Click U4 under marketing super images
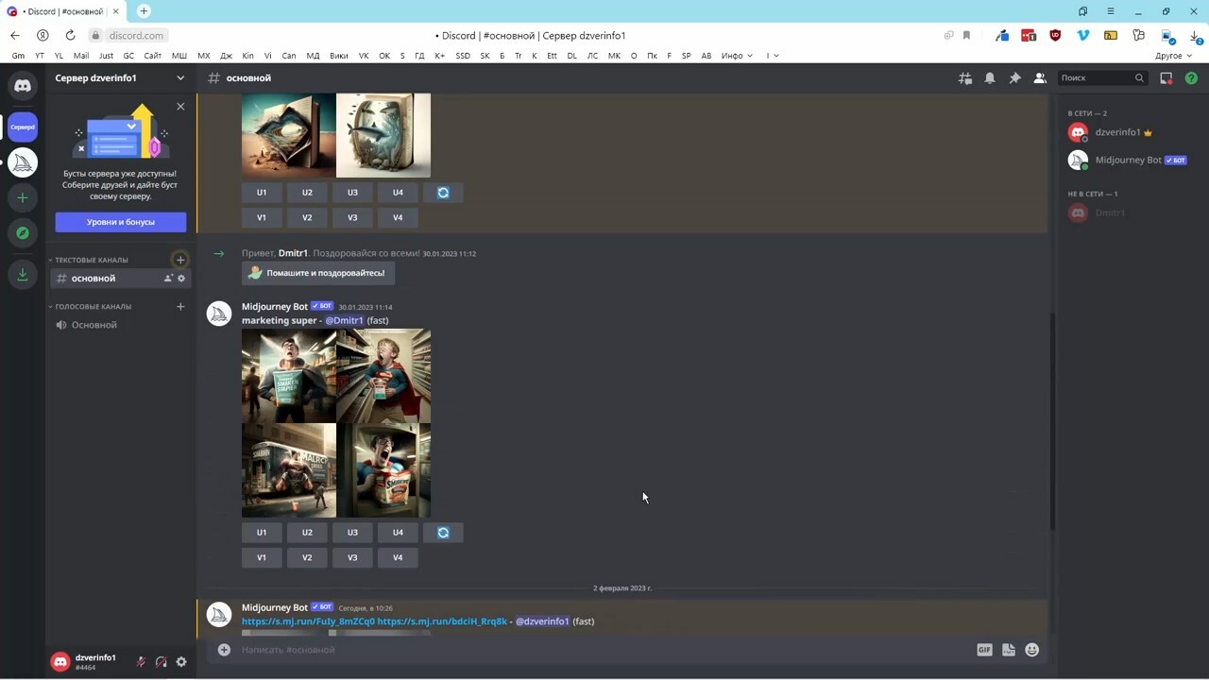The image size is (1209, 680). [398, 533]
